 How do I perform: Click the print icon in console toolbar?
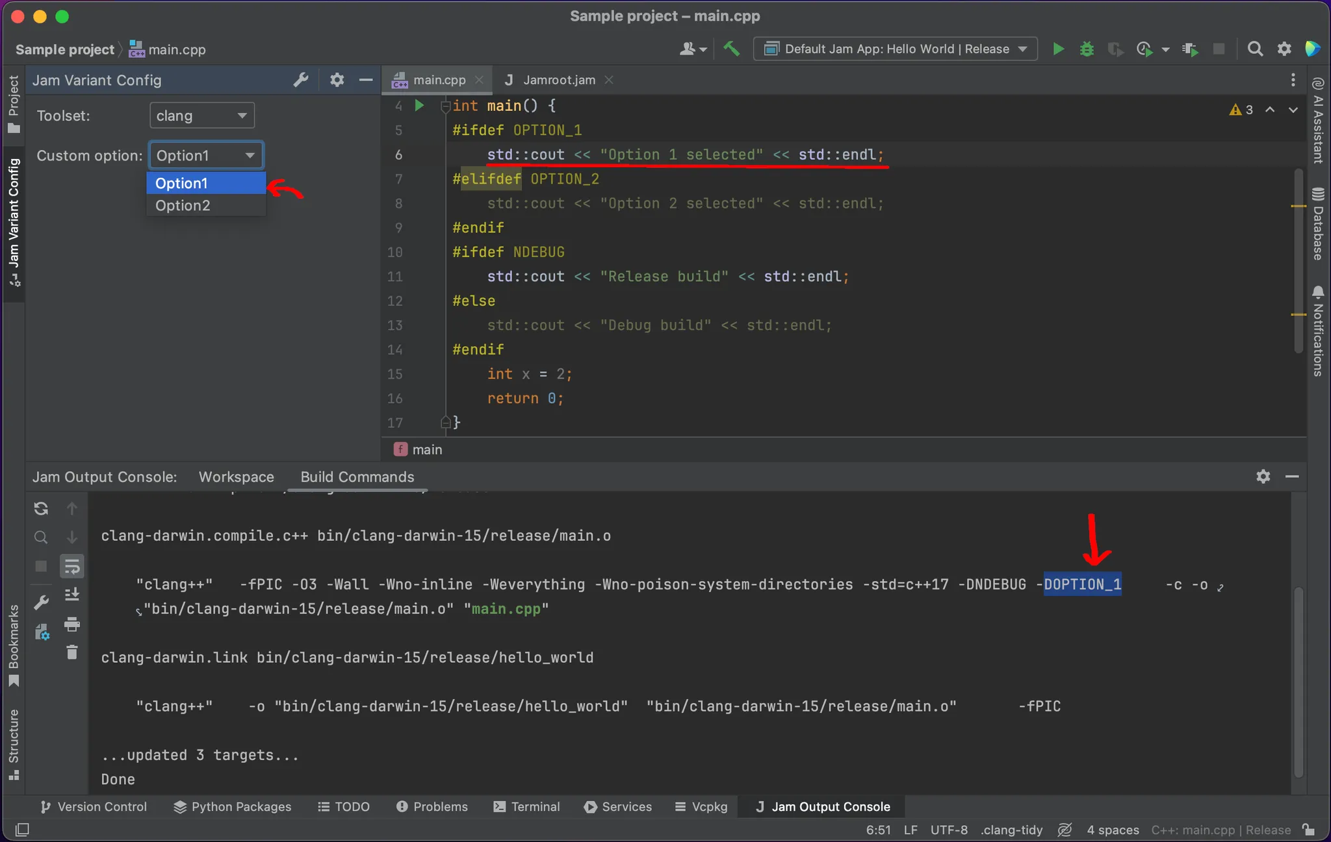coord(72,625)
